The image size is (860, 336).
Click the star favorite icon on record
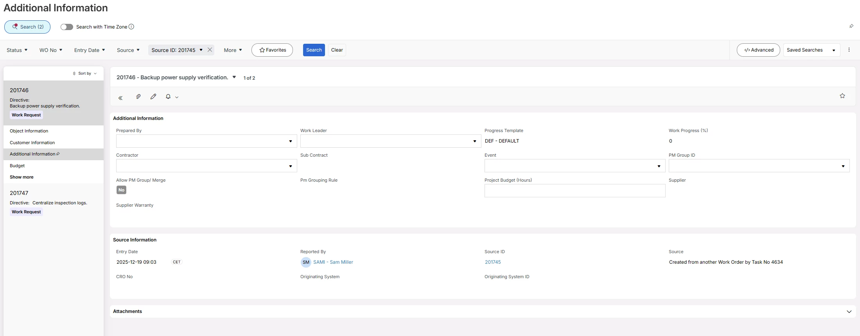pos(842,96)
